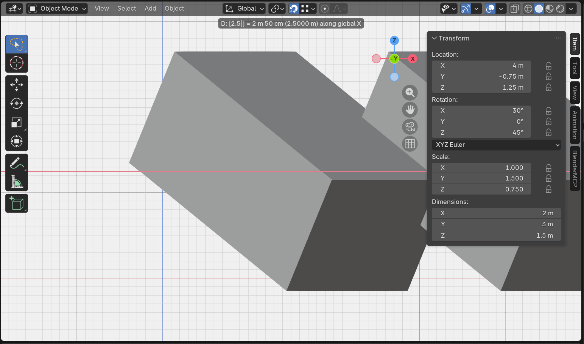The image size is (584, 344).
Task: Open the Object Mode dropdown
Action: pyautogui.click(x=57, y=8)
